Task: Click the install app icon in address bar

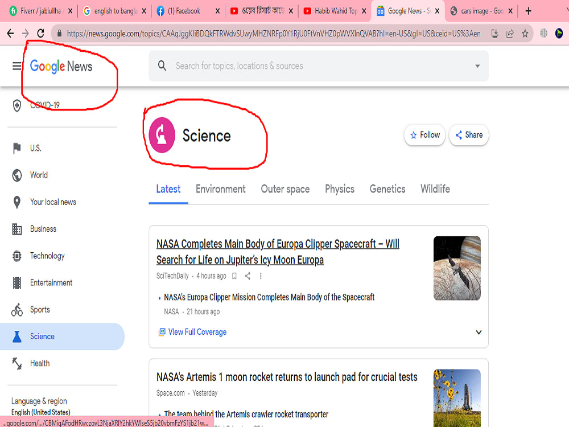Action: click(x=494, y=34)
